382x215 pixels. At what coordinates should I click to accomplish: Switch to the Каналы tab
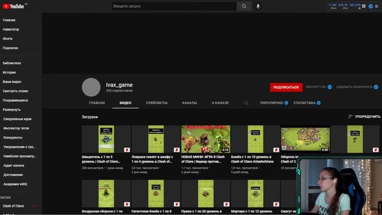(190, 103)
